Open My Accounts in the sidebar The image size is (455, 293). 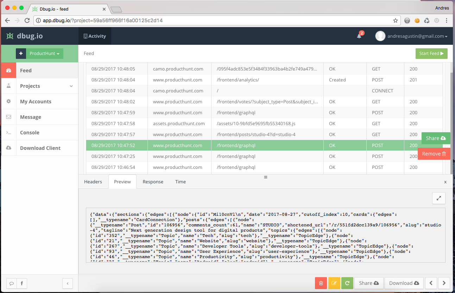[x=39, y=101]
